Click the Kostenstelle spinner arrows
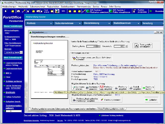This screenshot has width=165, height=124. pos(126,46)
